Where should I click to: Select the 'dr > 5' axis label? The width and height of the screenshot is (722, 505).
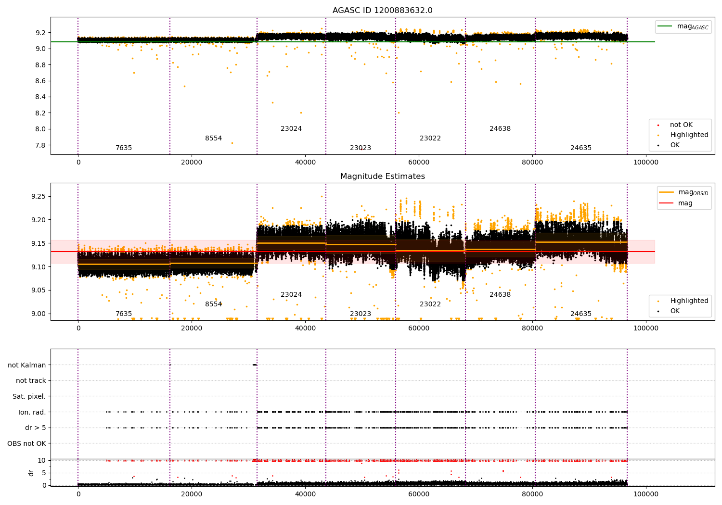[36, 428]
